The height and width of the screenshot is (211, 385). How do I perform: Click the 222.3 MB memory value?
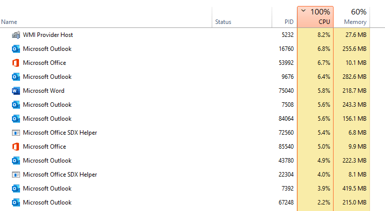tap(355, 161)
